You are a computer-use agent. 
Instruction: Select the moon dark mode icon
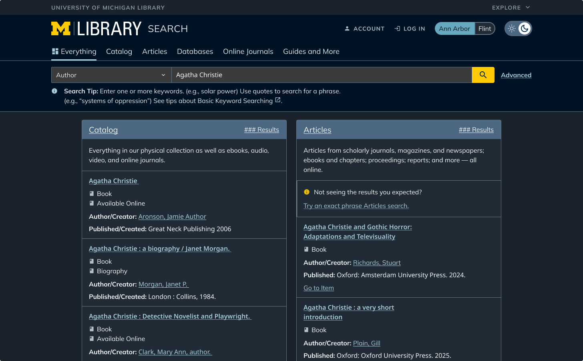[525, 28]
